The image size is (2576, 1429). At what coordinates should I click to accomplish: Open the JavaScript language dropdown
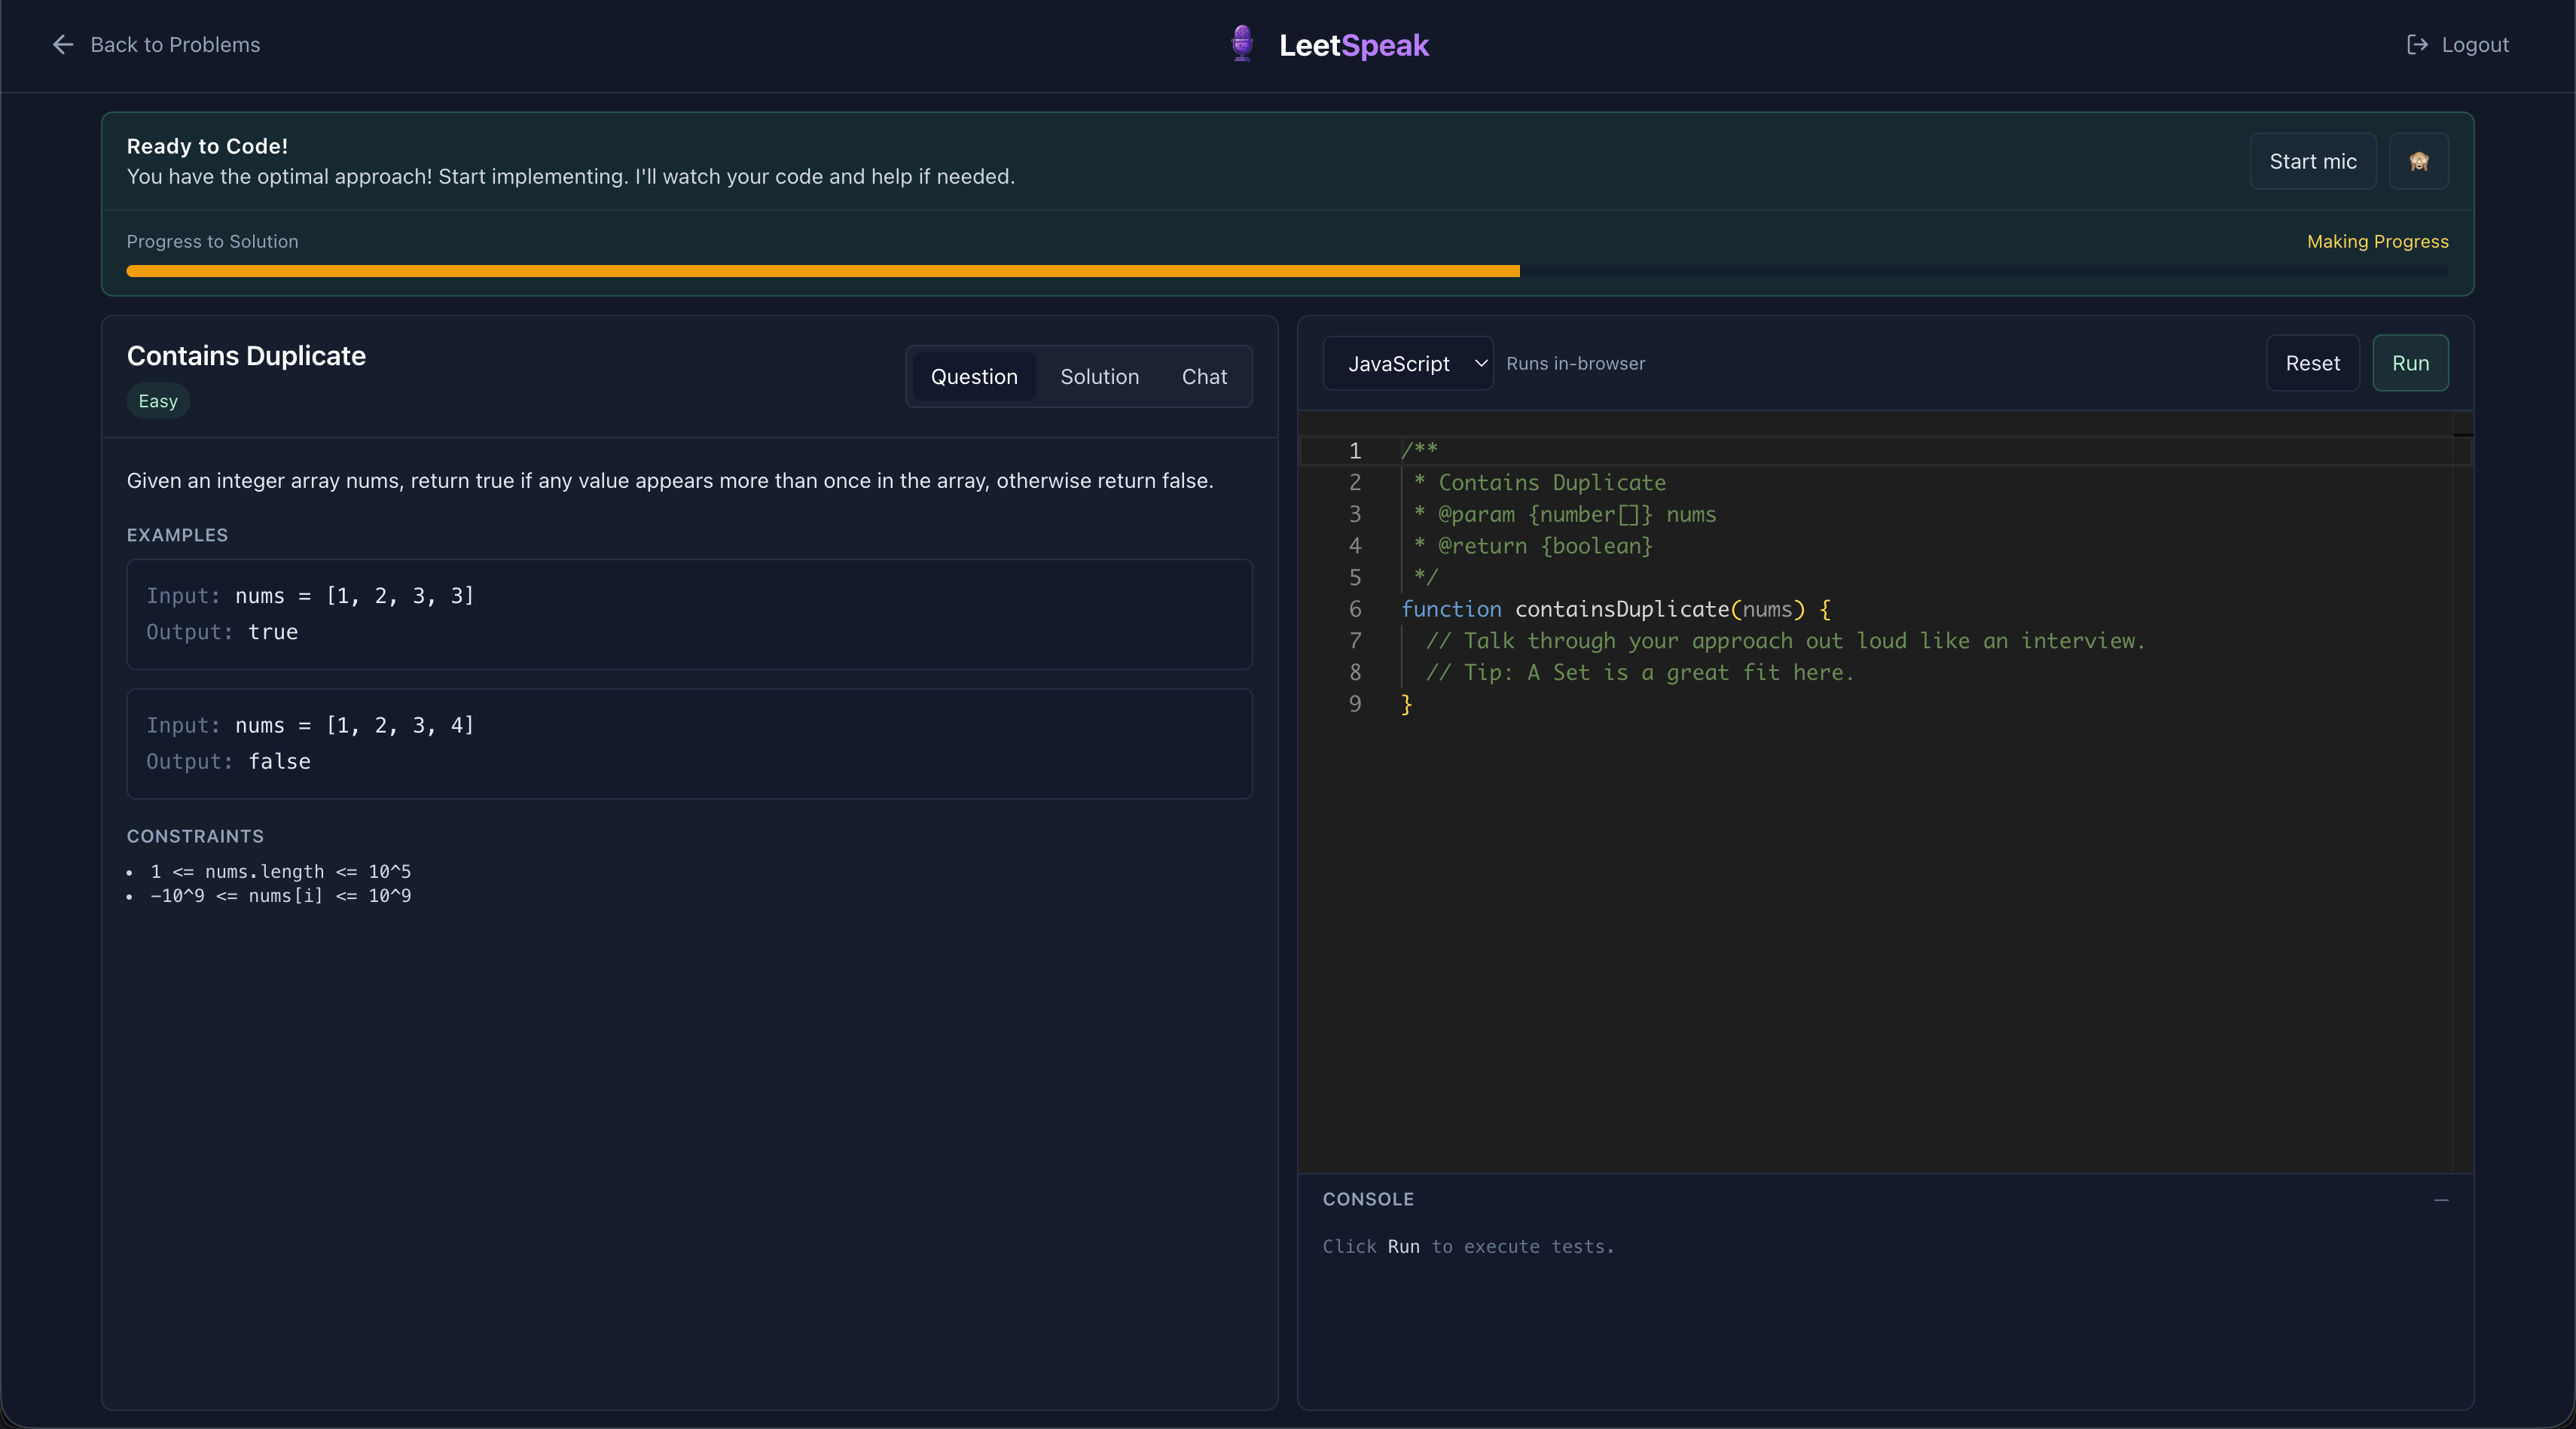coord(1398,364)
